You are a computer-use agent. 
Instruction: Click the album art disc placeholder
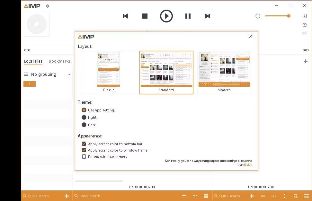(37, 24)
